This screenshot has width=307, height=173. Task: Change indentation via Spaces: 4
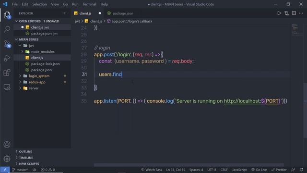coord(196,170)
